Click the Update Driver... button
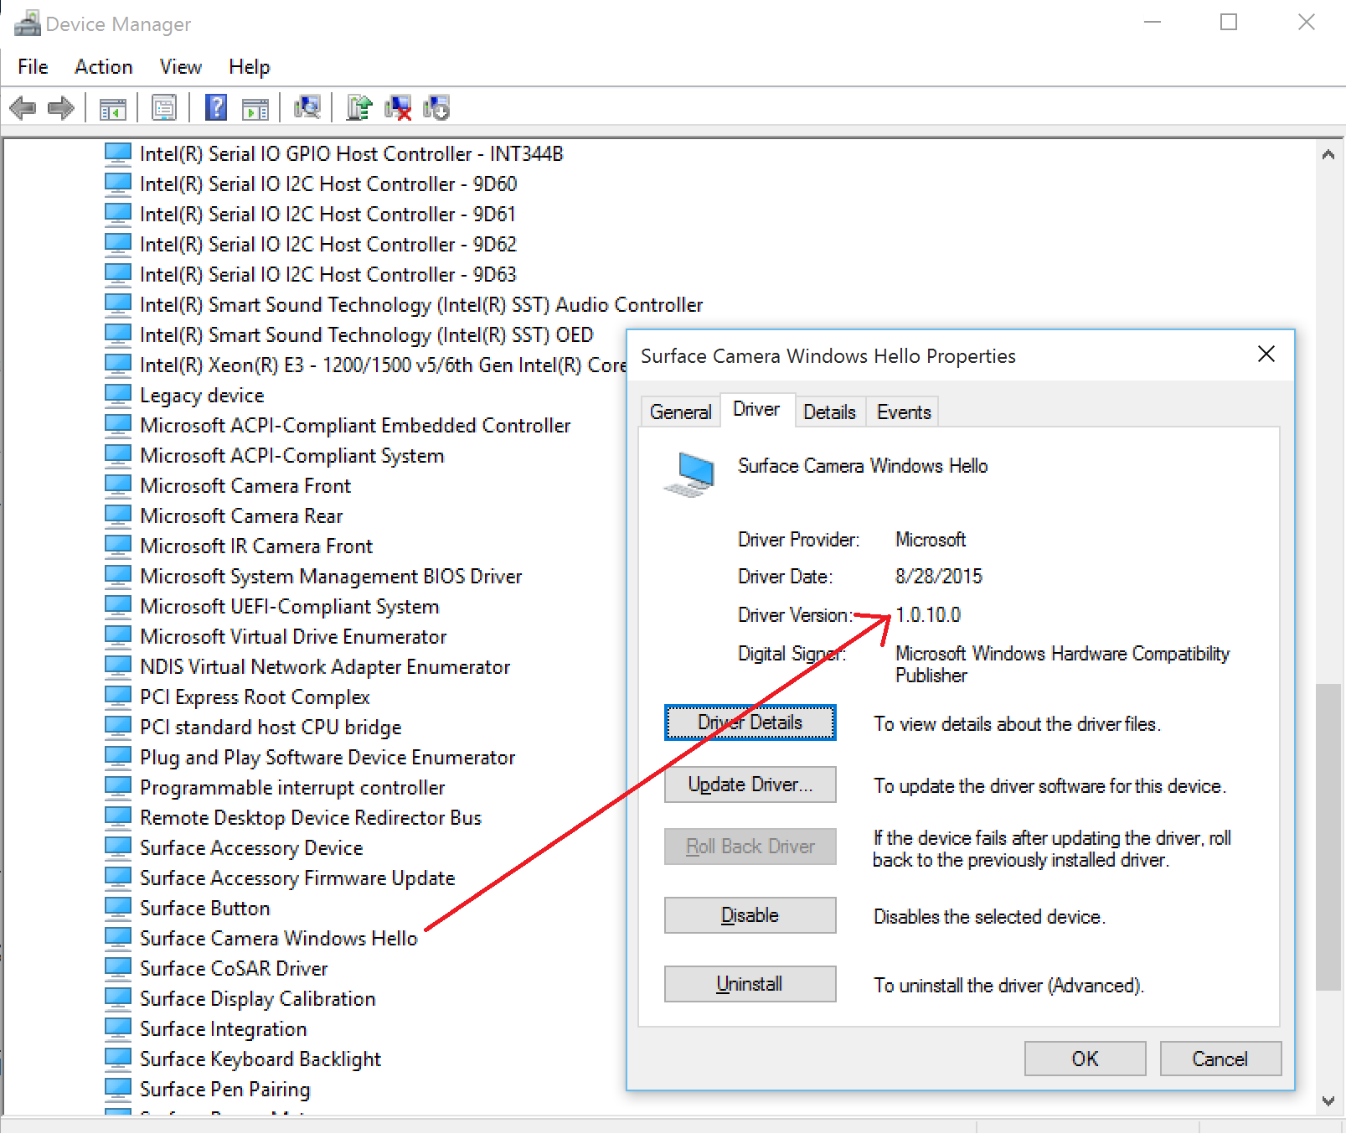Viewport: 1346px width, 1134px height. pos(750,784)
